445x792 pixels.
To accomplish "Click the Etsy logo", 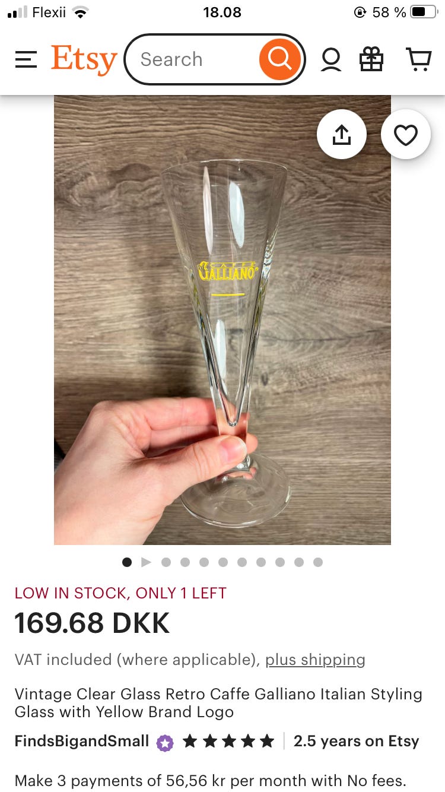I will pos(84,59).
